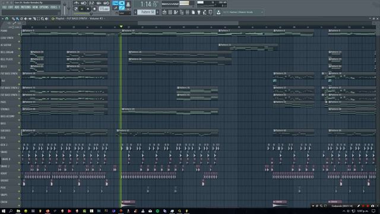380x214 pixels.
Task: Click the project info icon
Action: point(210,12)
